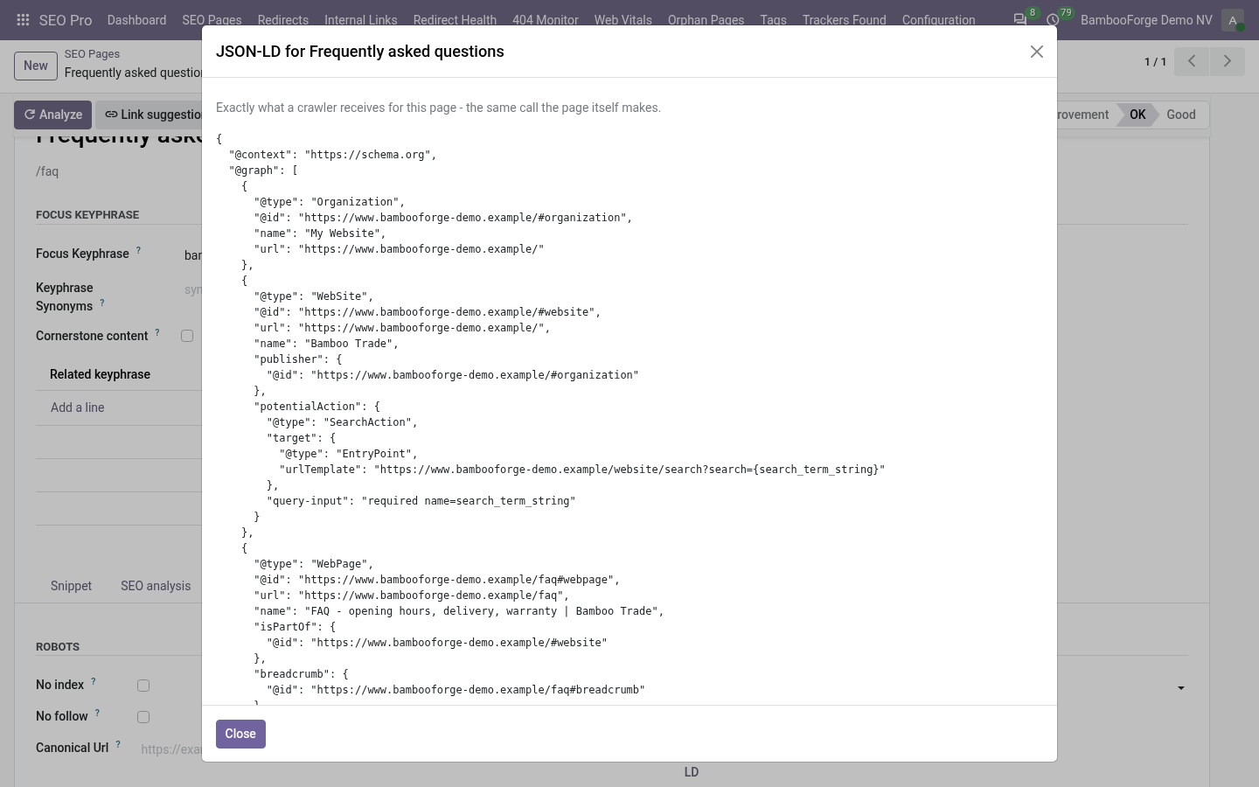
Task: Click the No follow help question mark
Action: tap(97, 714)
